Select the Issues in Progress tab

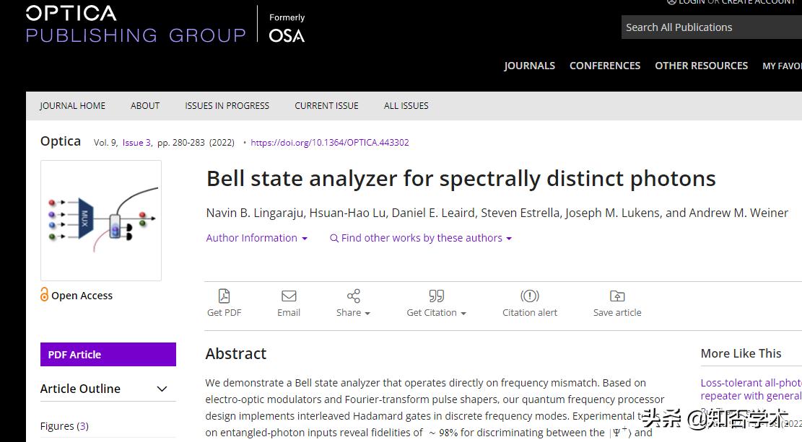tap(227, 105)
